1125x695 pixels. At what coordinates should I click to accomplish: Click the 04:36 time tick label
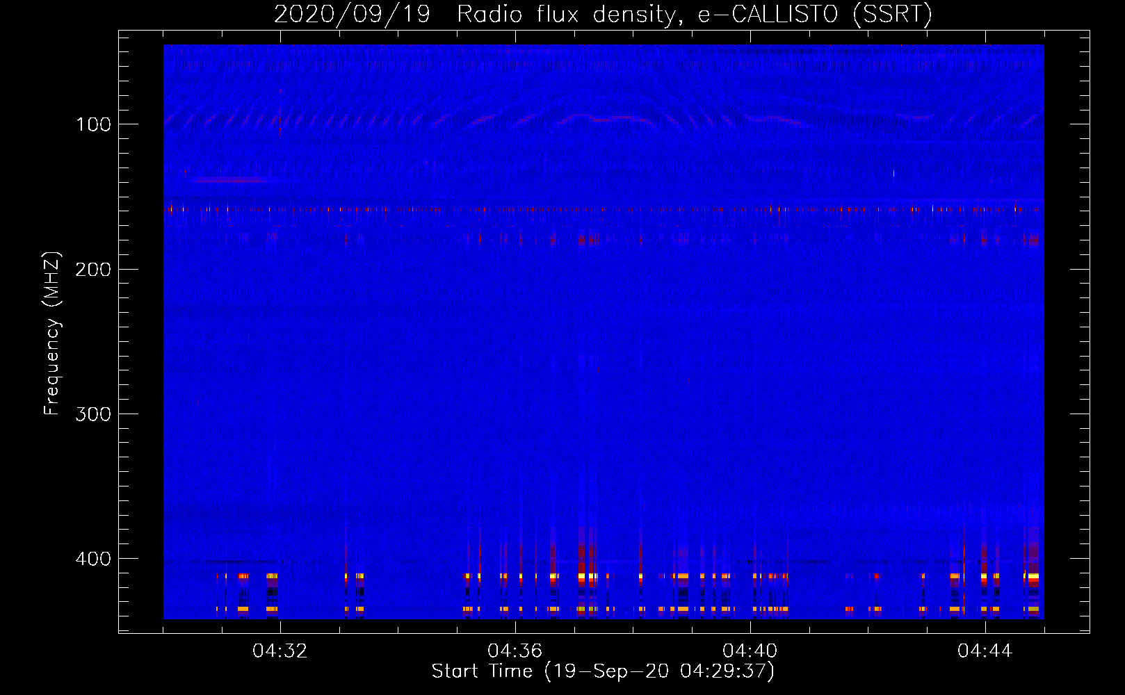(x=515, y=651)
